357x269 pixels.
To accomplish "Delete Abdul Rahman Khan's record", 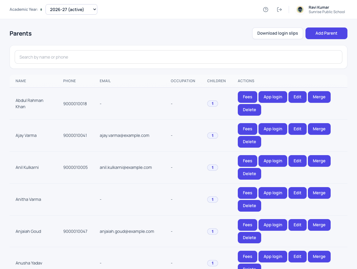I will click(249, 110).
